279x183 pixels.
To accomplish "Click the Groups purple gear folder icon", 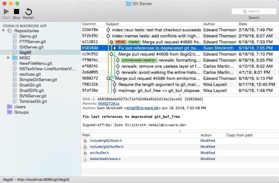I will [10, 112].
